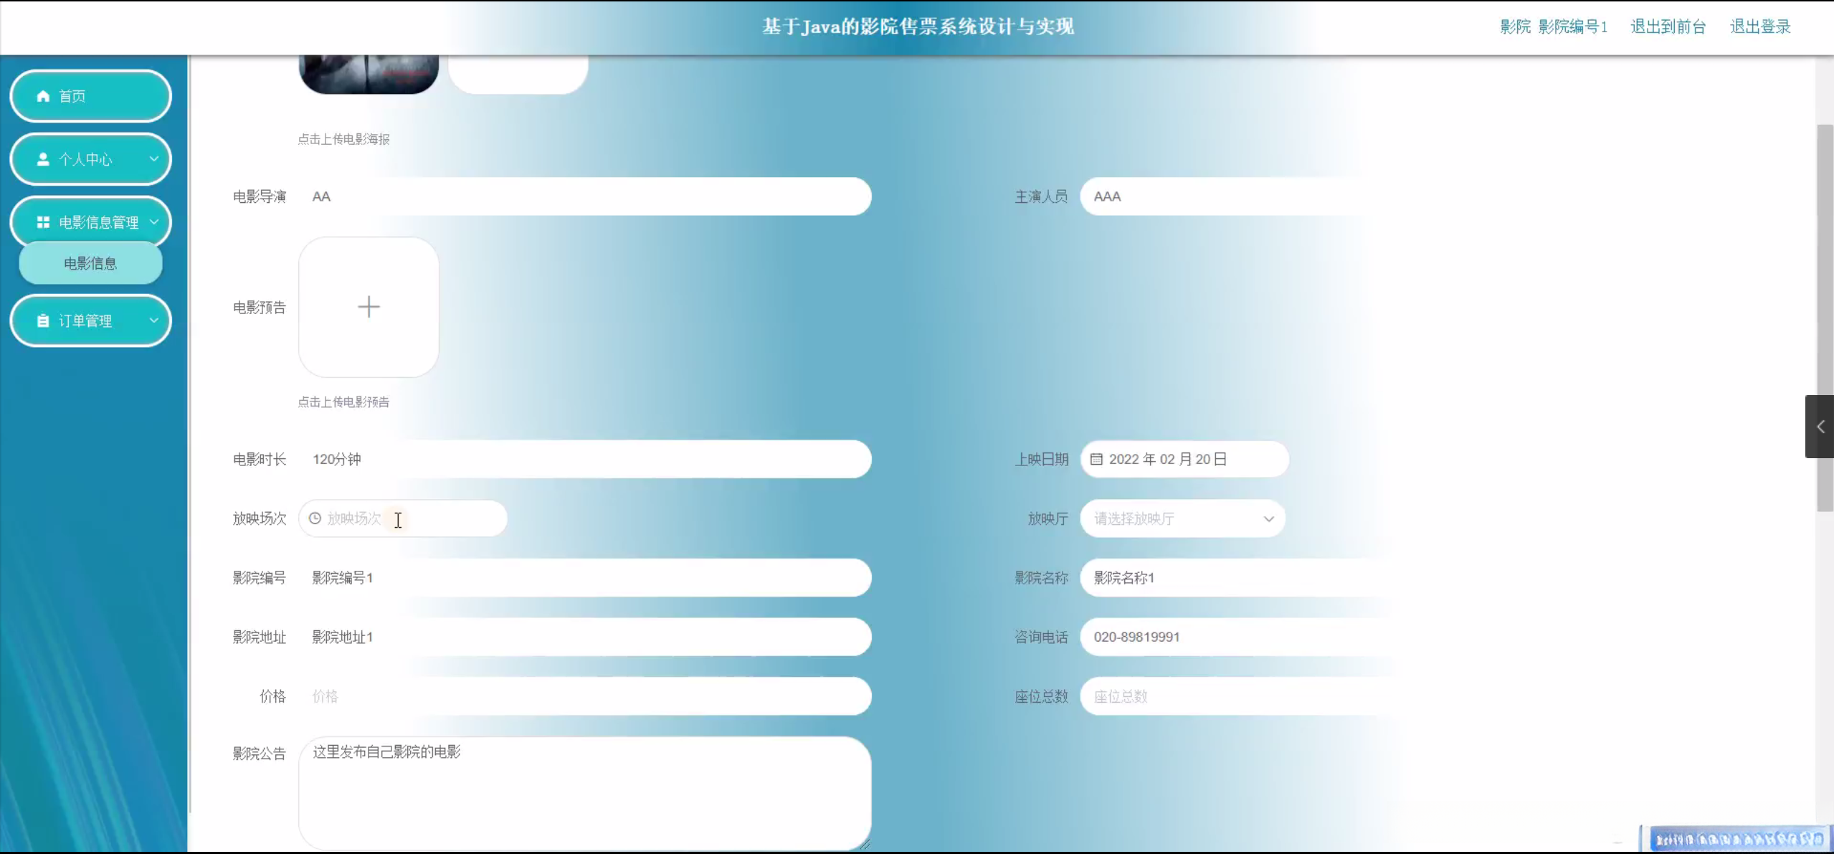The image size is (1834, 854).
Task: Focus the 价格 input field
Action: click(x=584, y=696)
